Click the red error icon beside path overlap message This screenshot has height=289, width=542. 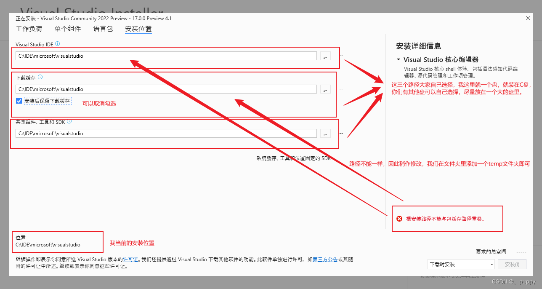tap(399, 219)
